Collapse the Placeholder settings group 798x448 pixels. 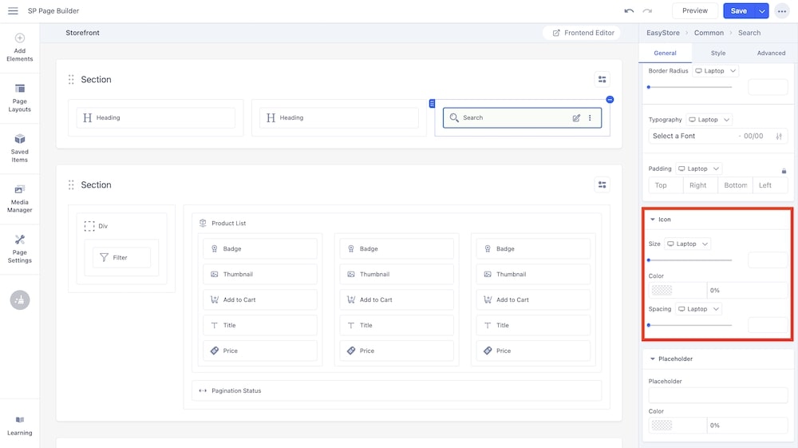click(653, 359)
